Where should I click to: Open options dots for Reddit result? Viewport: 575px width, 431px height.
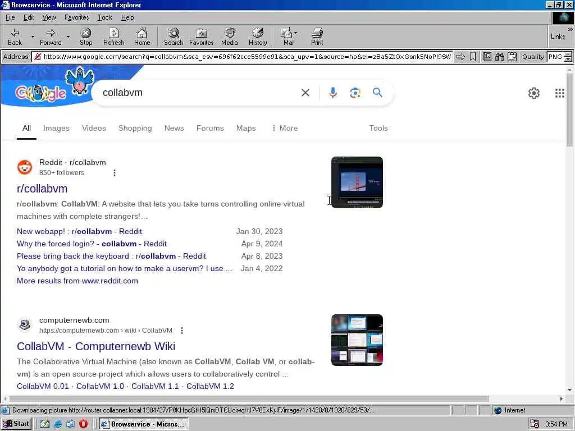(115, 173)
